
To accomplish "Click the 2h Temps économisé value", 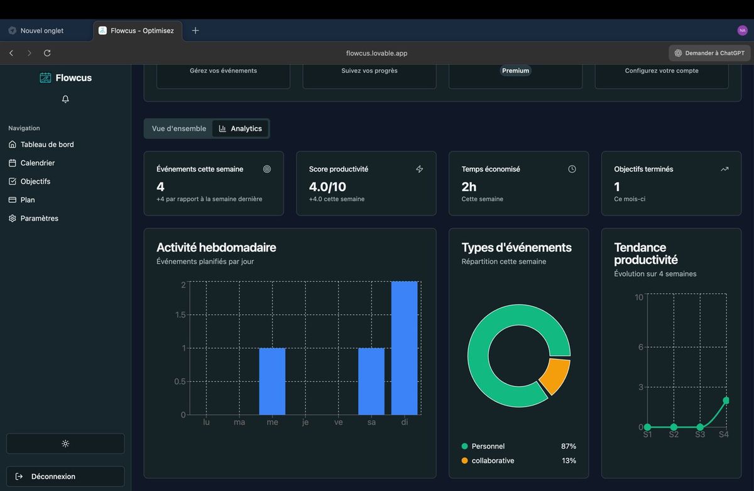I will (x=469, y=187).
